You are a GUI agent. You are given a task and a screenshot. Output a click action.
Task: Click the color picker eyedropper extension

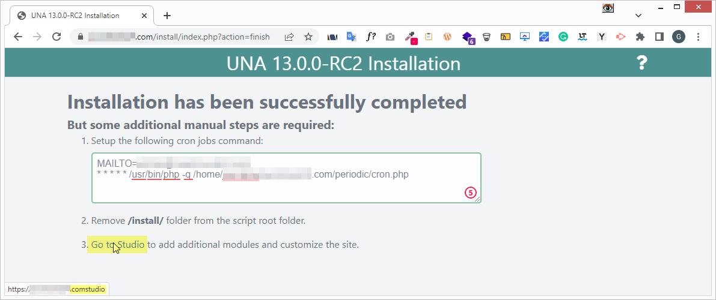[410, 37]
